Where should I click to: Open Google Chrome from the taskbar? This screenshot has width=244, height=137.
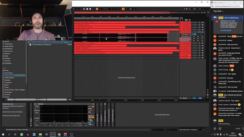tap(59, 134)
